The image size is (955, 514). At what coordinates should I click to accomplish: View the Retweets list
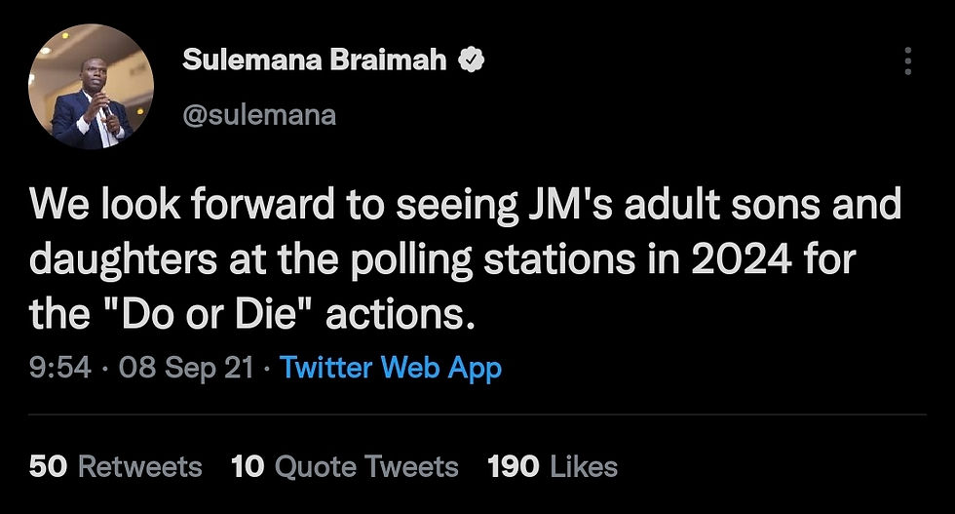[x=139, y=466]
